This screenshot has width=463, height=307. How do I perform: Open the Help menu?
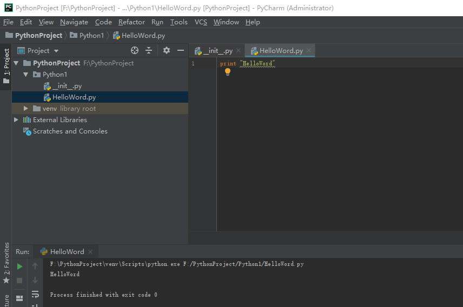point(253,22)
